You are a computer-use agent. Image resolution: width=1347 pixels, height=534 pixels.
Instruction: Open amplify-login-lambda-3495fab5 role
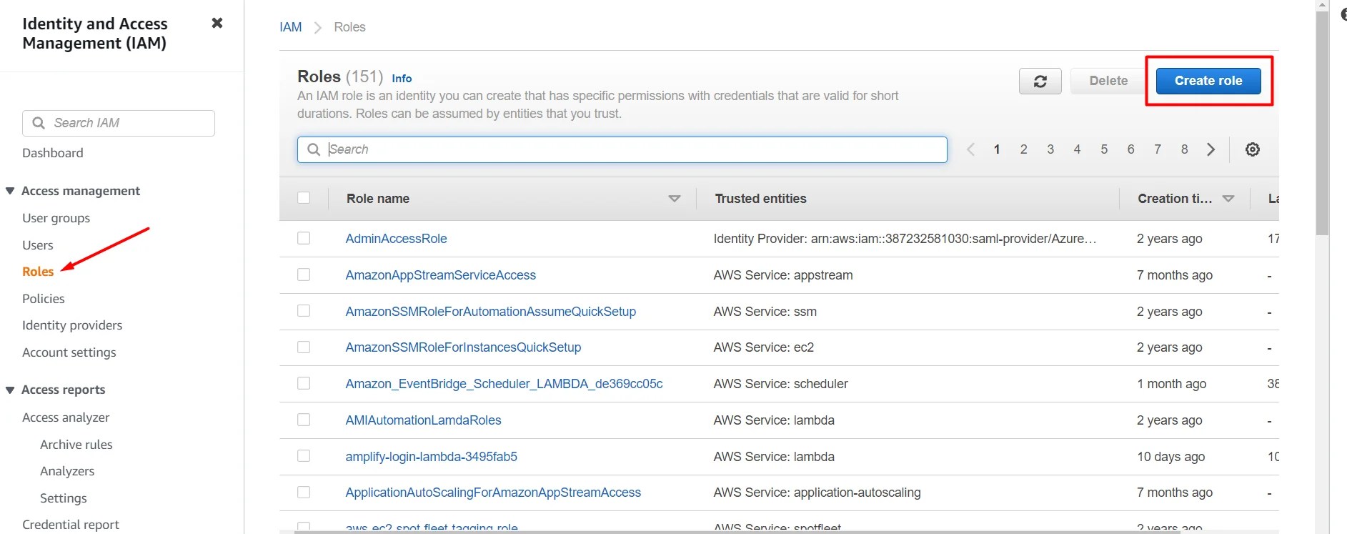(x=431, y=457)
